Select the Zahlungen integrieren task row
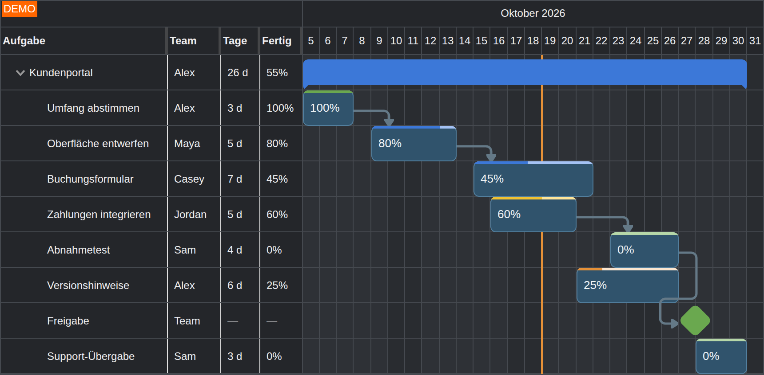Image resolution: width=764 pixels, height=375 pixels. pyautogui.click(x=151, y=215)
